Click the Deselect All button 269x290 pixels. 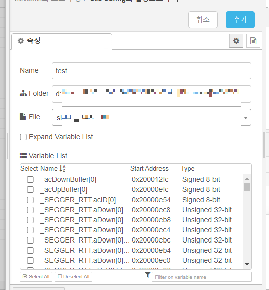(73, 277)
